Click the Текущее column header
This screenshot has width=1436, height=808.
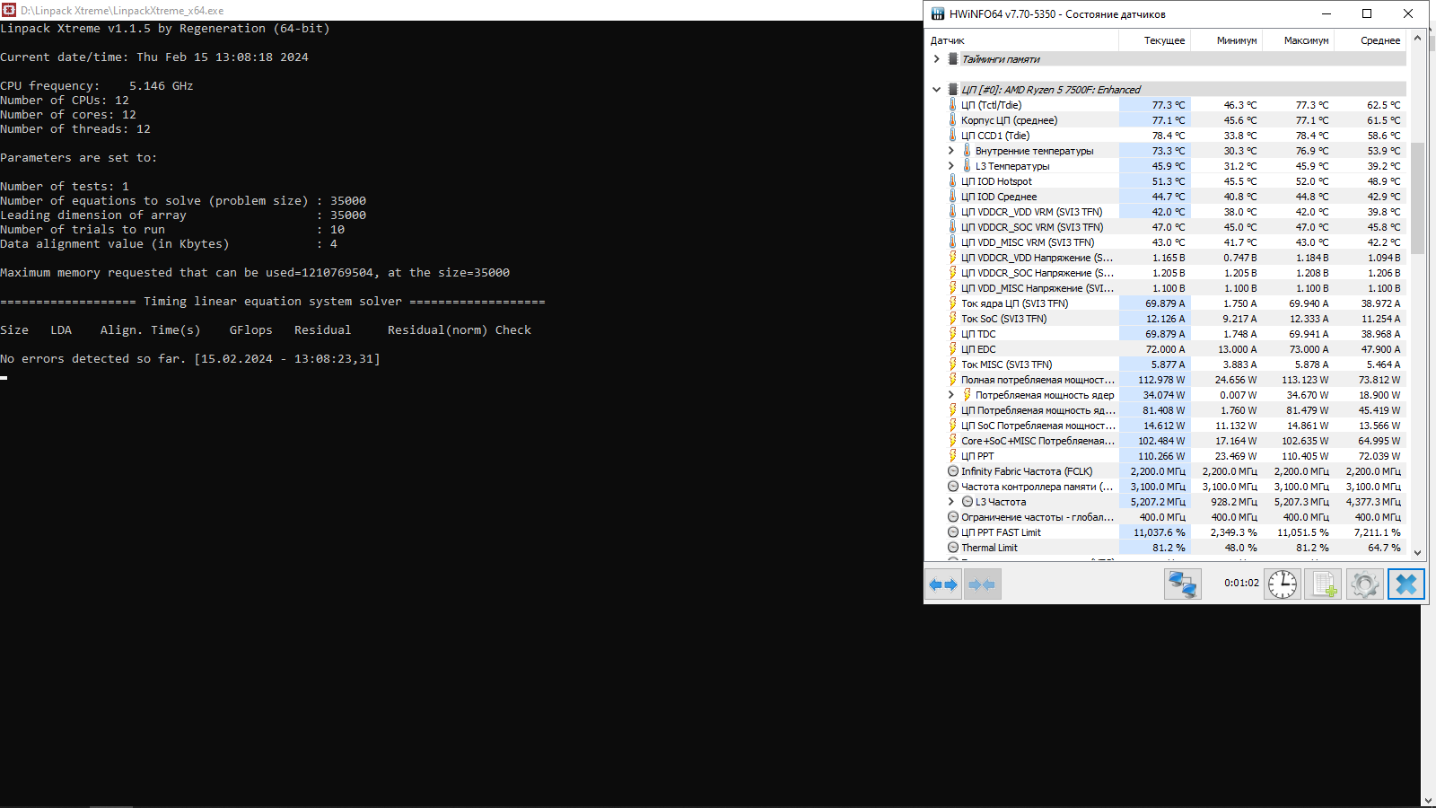[x=1154, y=40]
